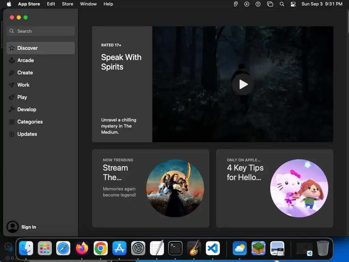Click the Stage Manager windows icon in menu bar
The width and height of the screenshot is (349, 262).
click(270, 4)
